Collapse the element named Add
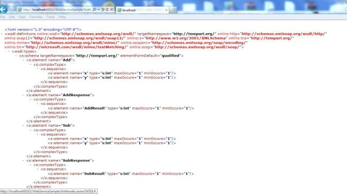 (23, 60)
